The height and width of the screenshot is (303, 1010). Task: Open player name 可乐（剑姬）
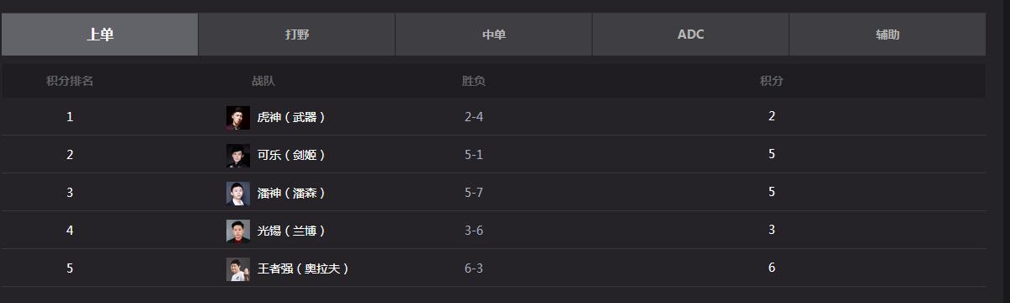tap(292, 156)
